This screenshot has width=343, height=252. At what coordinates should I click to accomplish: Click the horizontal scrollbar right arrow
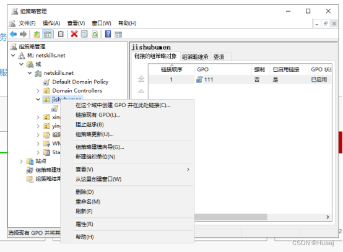(328, 217)
